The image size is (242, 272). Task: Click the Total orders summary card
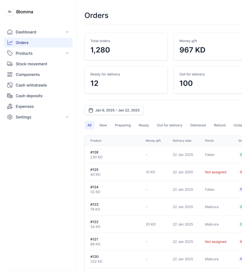(x=126, y=47)
